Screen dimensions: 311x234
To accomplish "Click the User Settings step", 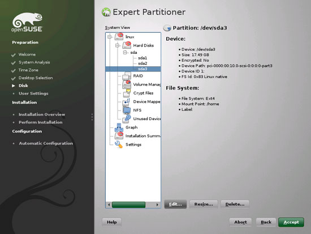I will coord(33,93).
